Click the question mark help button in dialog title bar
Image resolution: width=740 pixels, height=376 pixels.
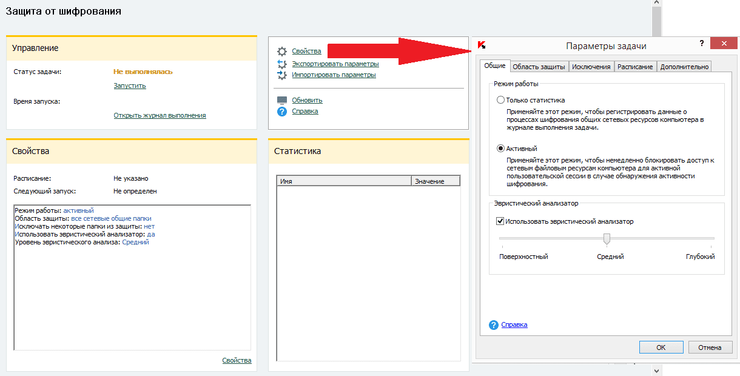click(x=702, y=43)
